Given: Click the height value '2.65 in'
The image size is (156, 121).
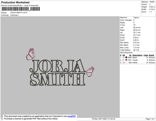Looking at the screenshot, I should pyautogui.click(x=152, y=7).
